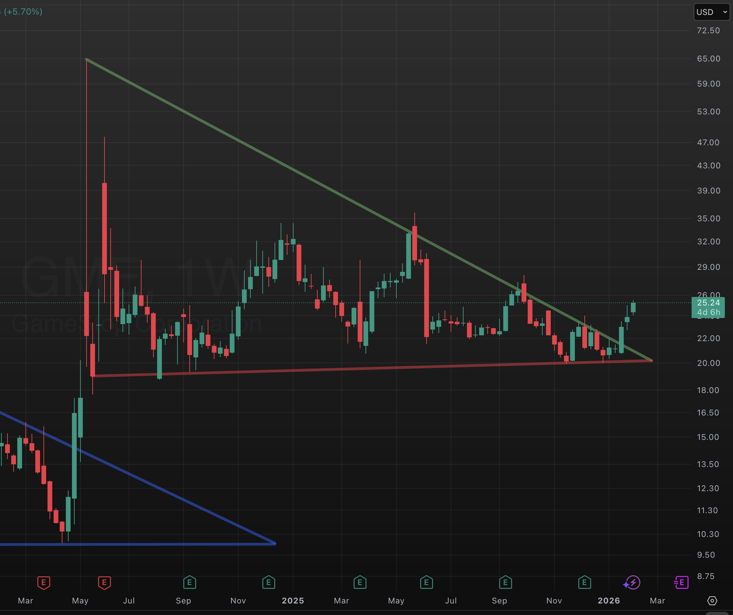This screenshot has width=733, height=615.
Task: Click the 2026 label on time axis
Action: pyautogui.click(x=609, y=601)
